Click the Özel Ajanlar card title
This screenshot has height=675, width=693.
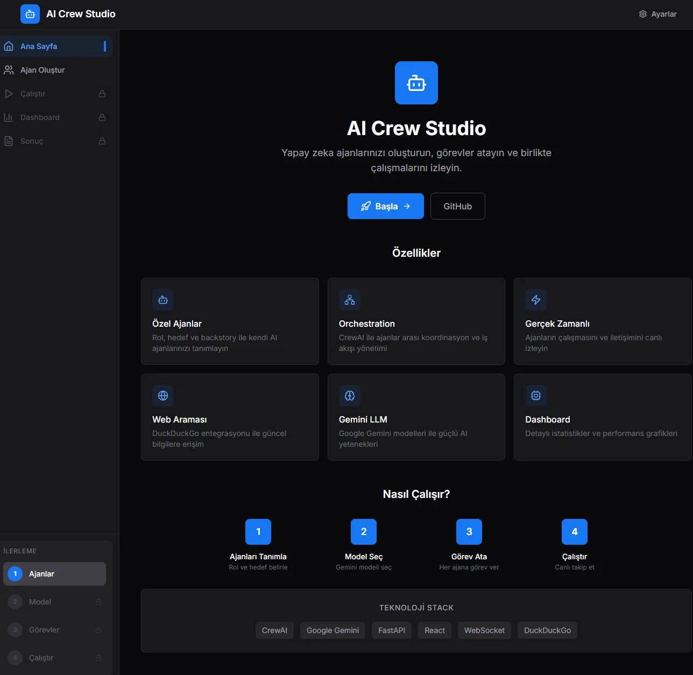click(177, 324)
